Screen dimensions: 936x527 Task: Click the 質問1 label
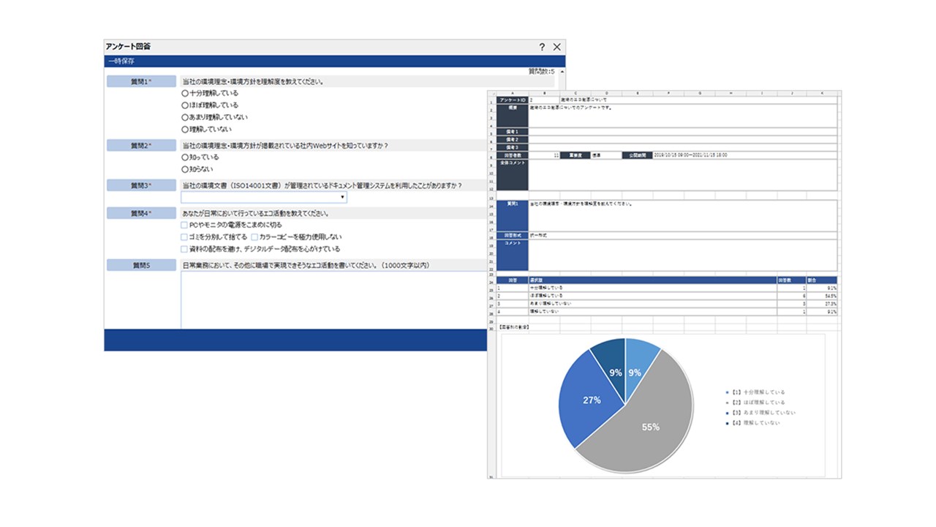tap(141, 81)
